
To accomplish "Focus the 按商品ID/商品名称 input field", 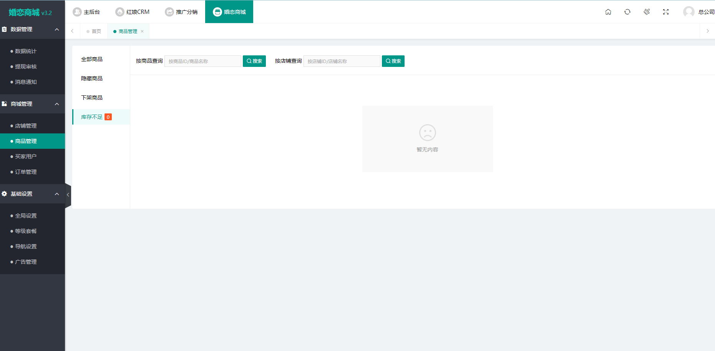I will tap(203, 61).
